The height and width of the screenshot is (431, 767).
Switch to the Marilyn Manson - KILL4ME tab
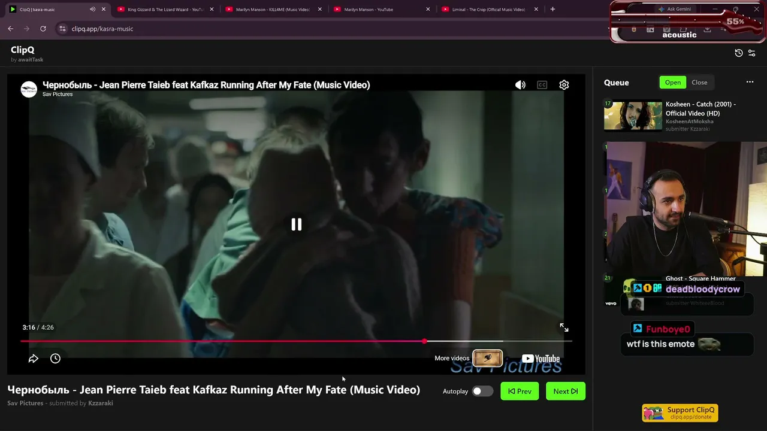pos(273,9)
